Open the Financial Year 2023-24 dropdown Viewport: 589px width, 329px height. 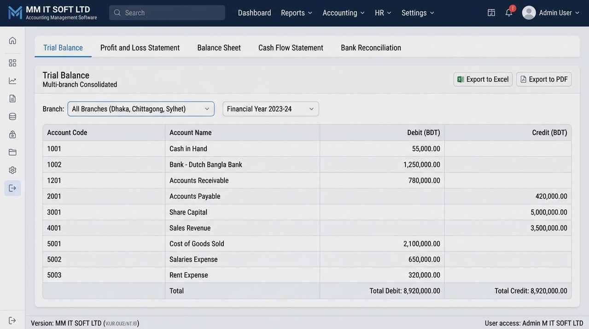pos(271,109)
